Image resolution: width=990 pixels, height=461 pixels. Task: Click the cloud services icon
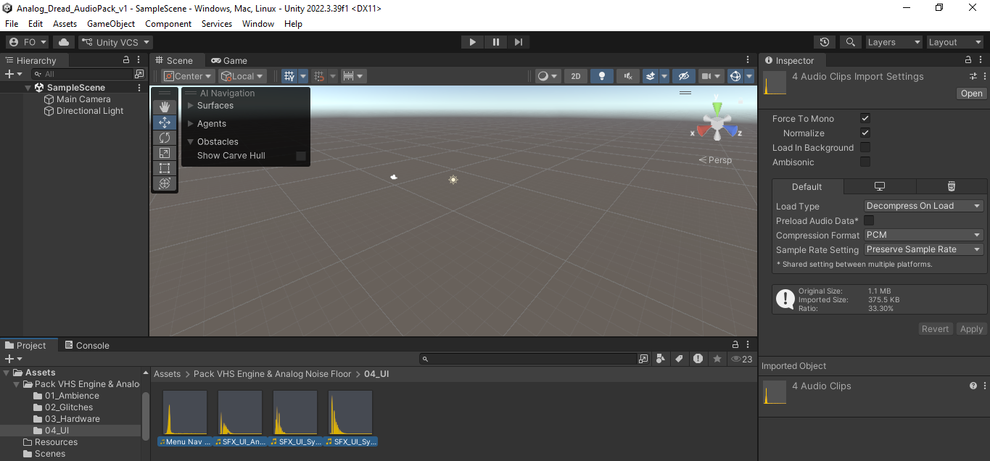(x=64, y=42)
